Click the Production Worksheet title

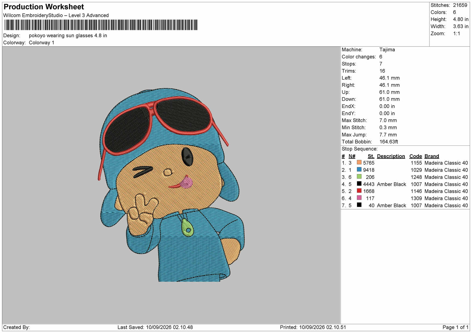coord(44,7)
